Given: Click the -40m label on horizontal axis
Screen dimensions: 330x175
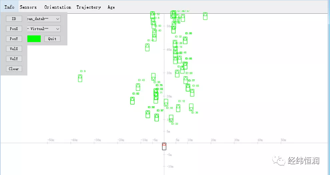Looking at the screenshot, I should pos(74,140).
